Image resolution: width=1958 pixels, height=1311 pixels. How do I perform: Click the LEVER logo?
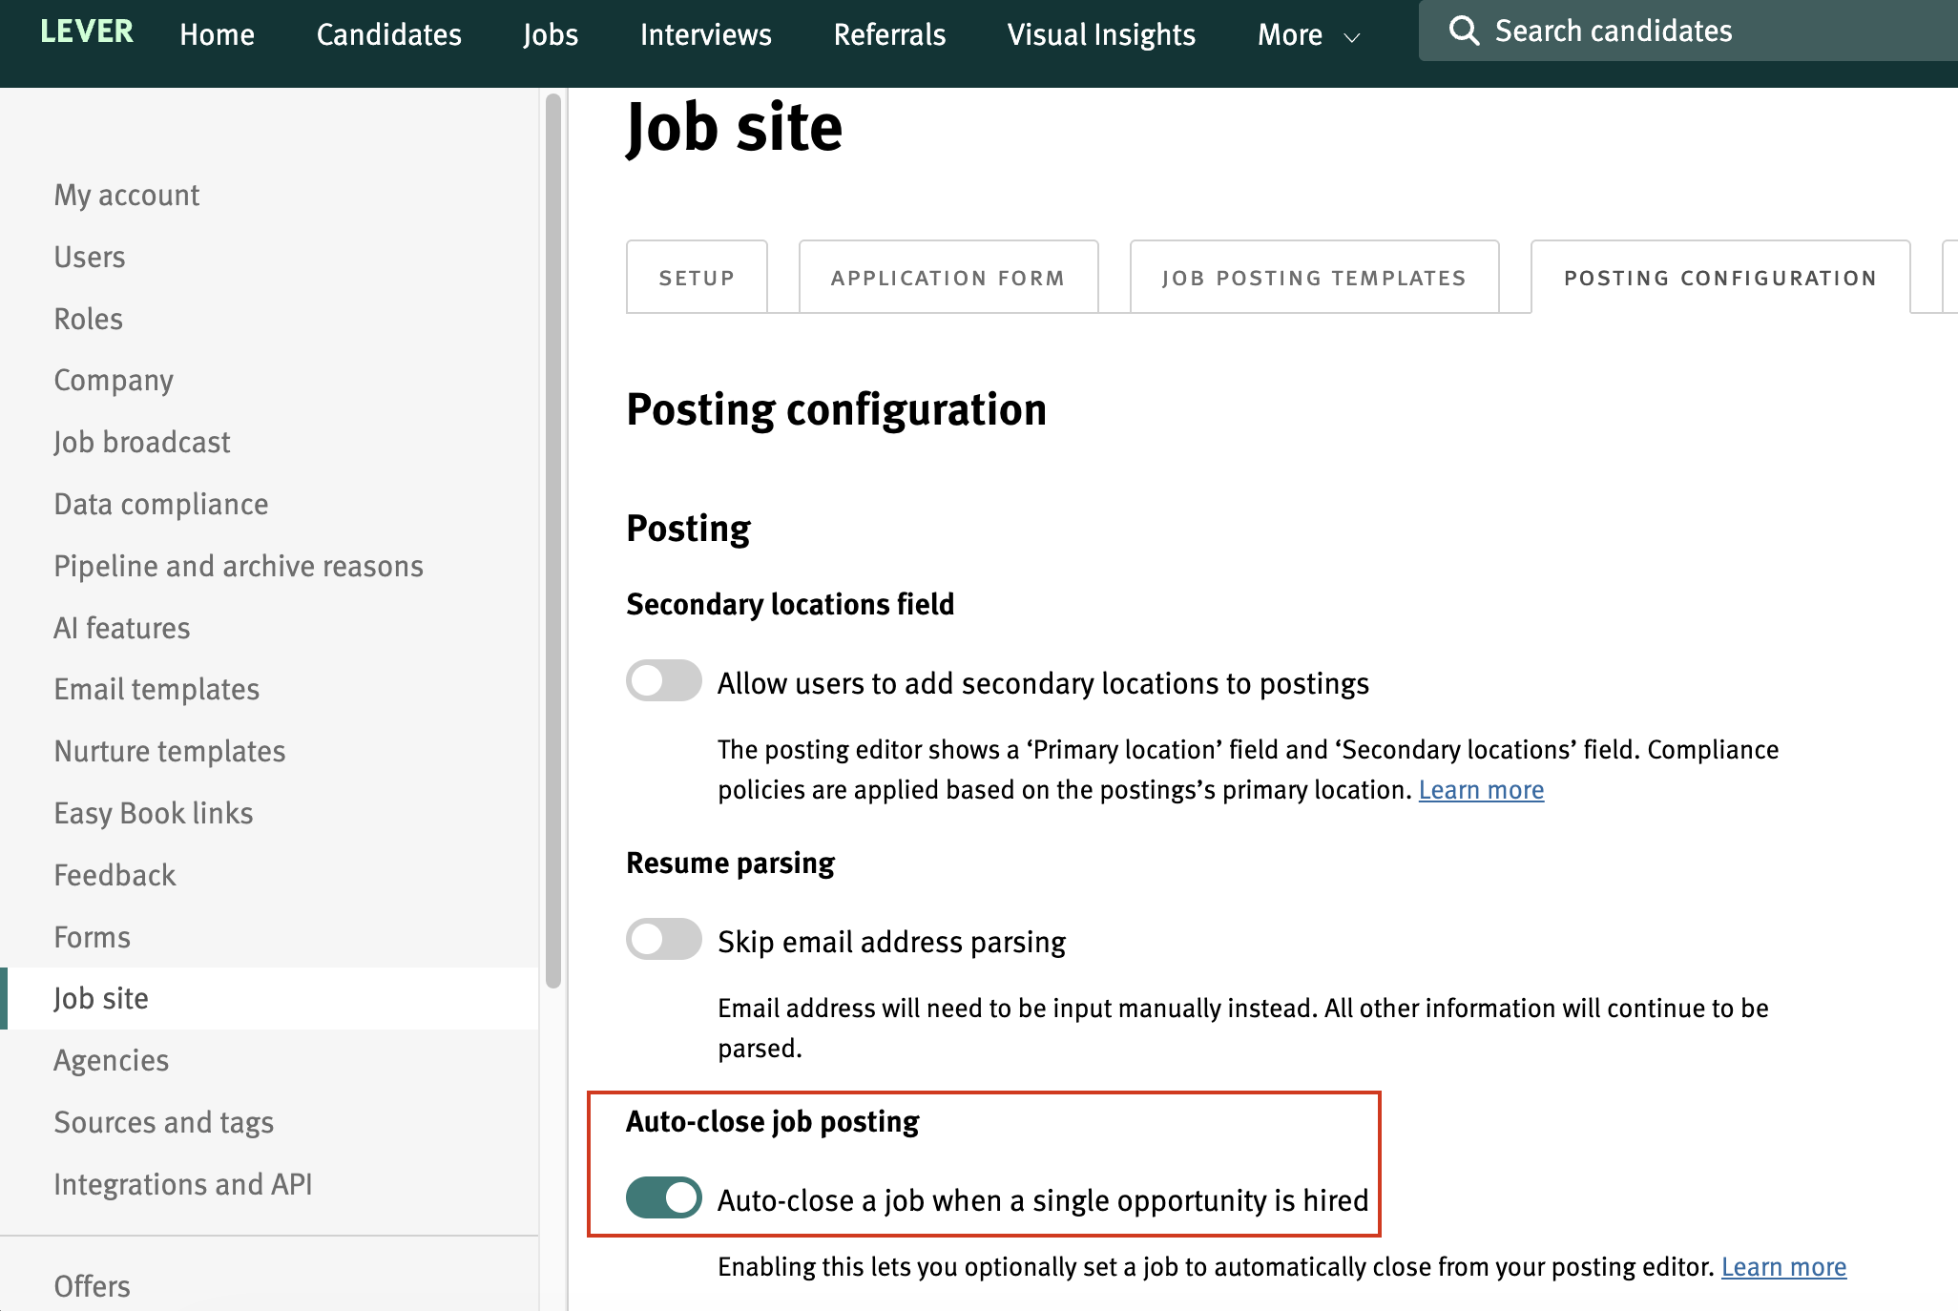coord(87,31)
